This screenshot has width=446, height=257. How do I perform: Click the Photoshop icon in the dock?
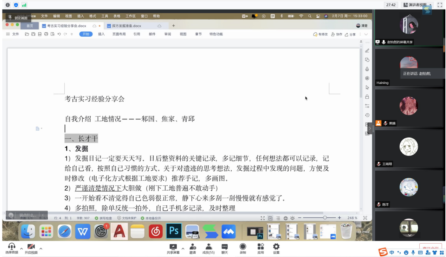click(174, 231)
